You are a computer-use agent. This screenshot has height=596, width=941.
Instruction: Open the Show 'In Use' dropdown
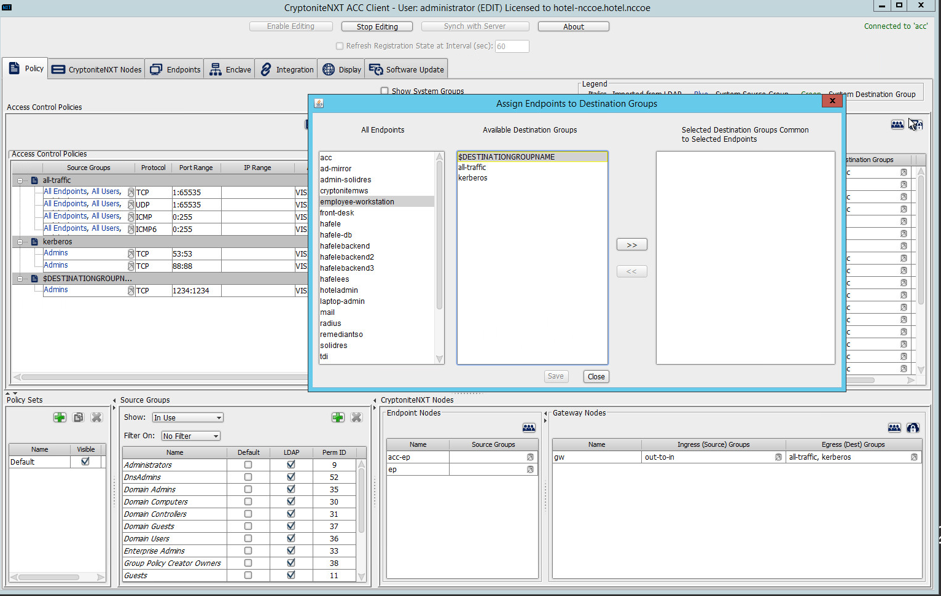187,417
